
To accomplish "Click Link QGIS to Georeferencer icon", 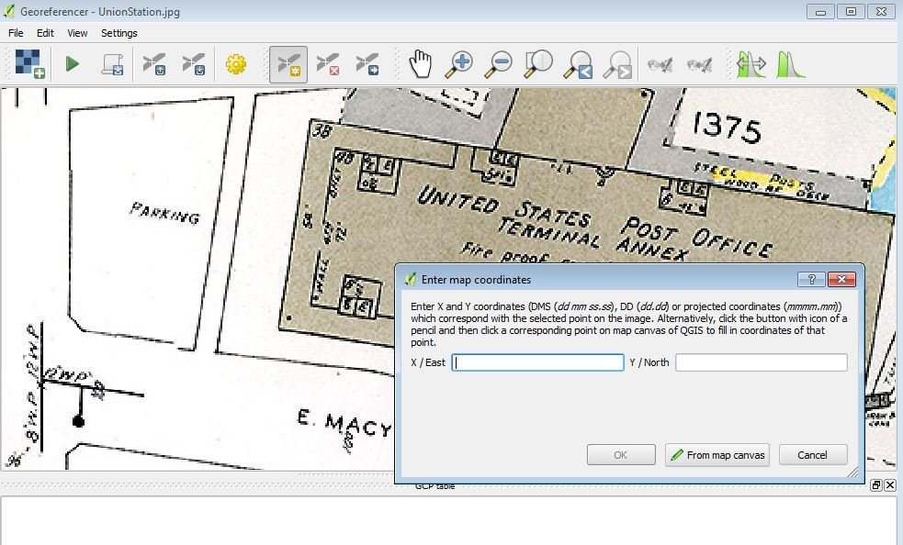I will click(x=700, y=64).
